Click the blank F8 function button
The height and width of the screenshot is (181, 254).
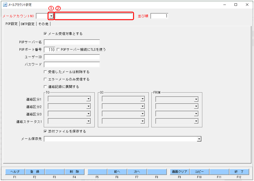pyautogui.click(x=157, y=172)
